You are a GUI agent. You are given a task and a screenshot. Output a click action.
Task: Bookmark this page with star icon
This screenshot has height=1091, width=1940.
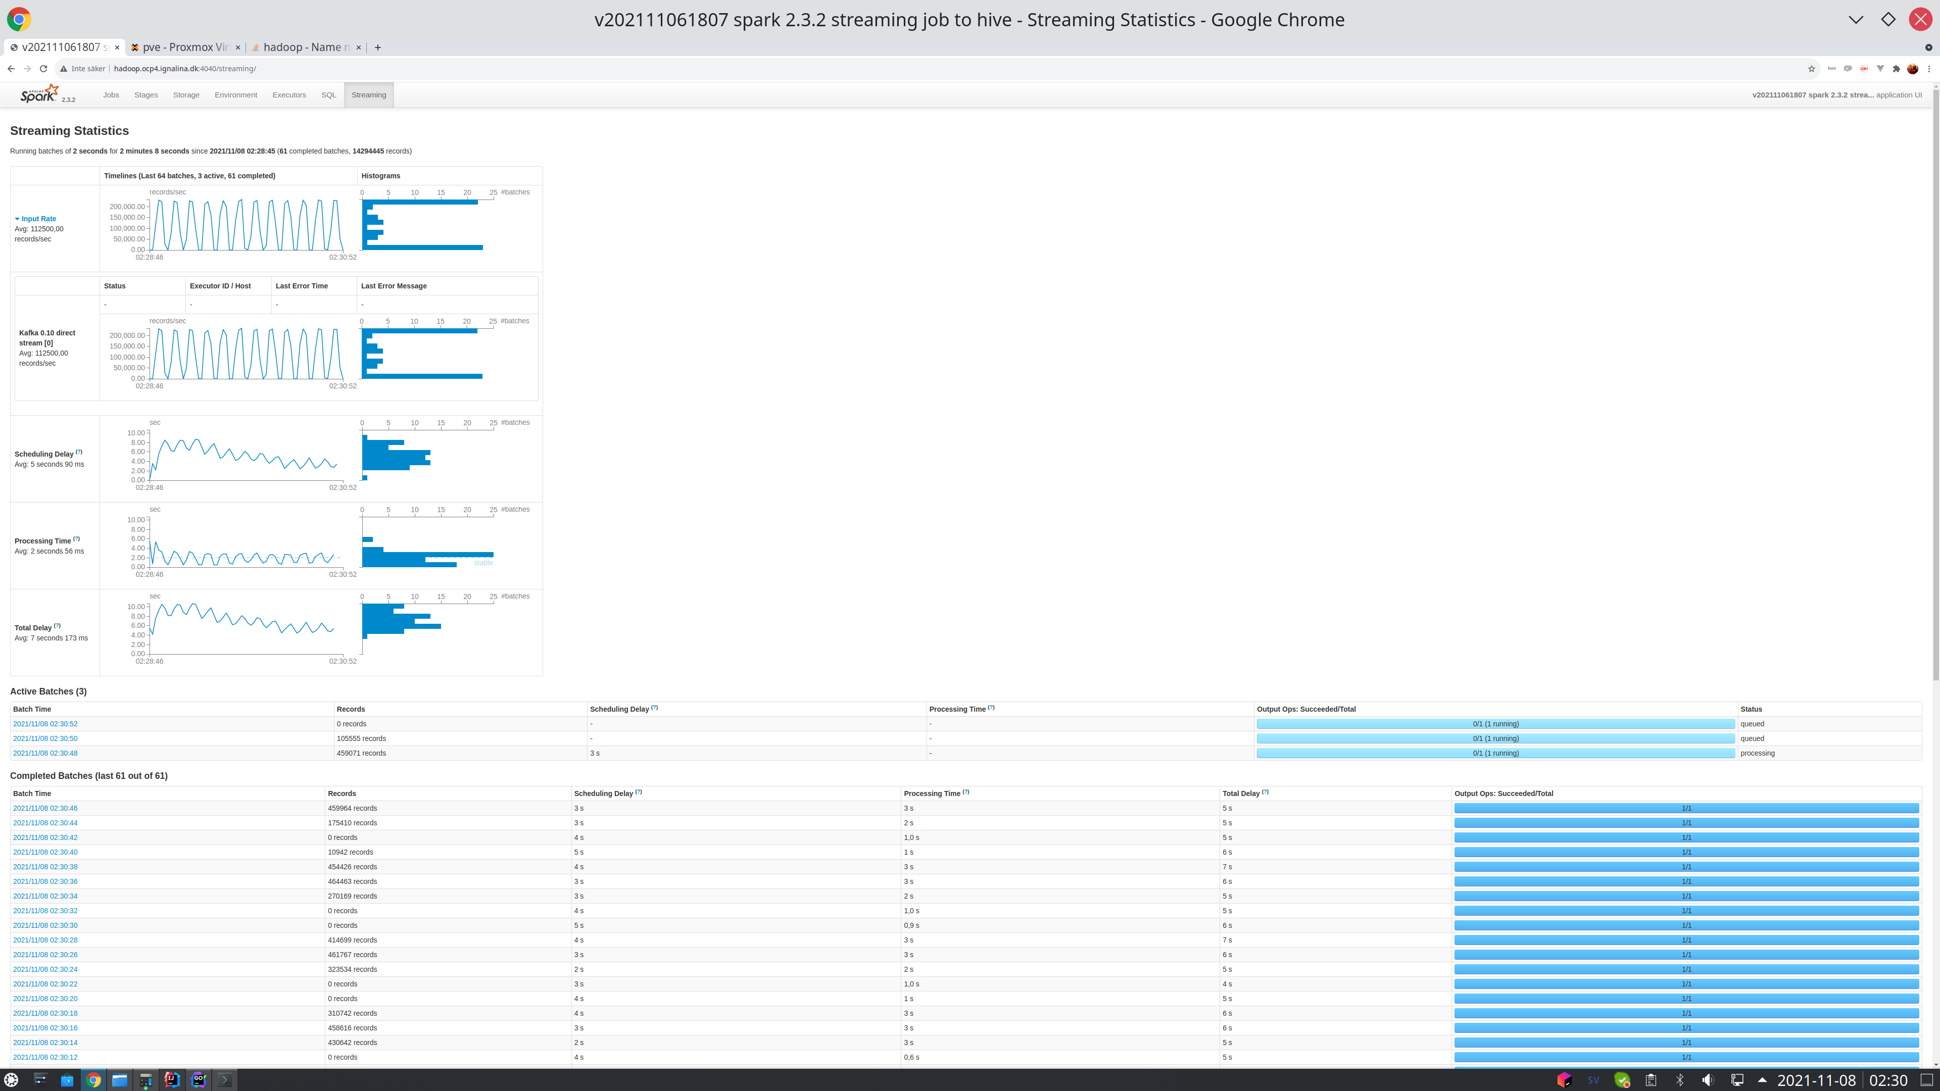tap(1811, 69)
